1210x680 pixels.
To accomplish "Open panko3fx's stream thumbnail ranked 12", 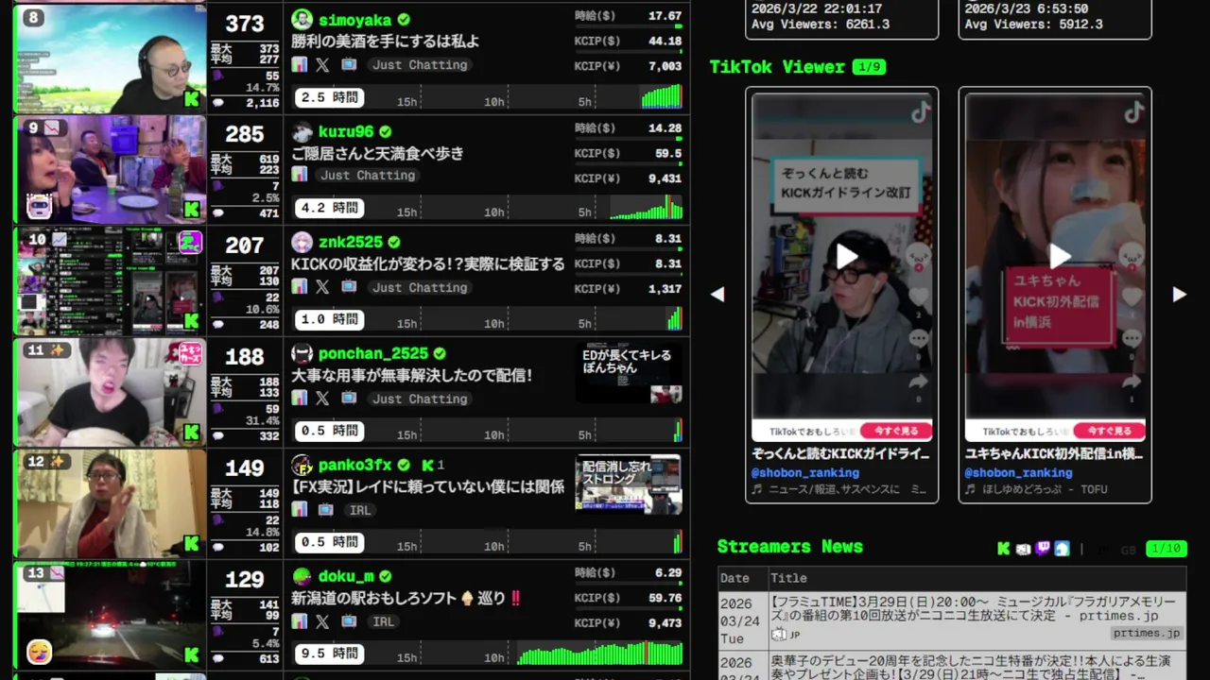I will coord(110,504).
